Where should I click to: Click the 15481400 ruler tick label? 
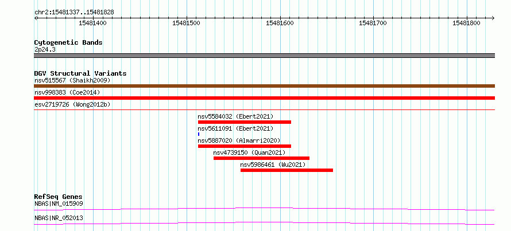click(92, 23)
